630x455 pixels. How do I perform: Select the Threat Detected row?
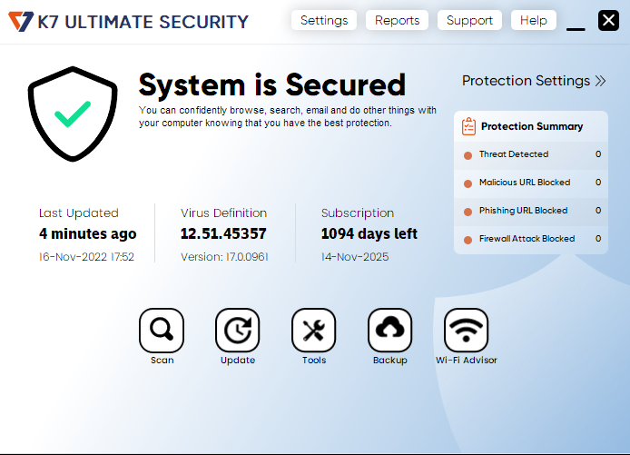click(x=531, y=154)
